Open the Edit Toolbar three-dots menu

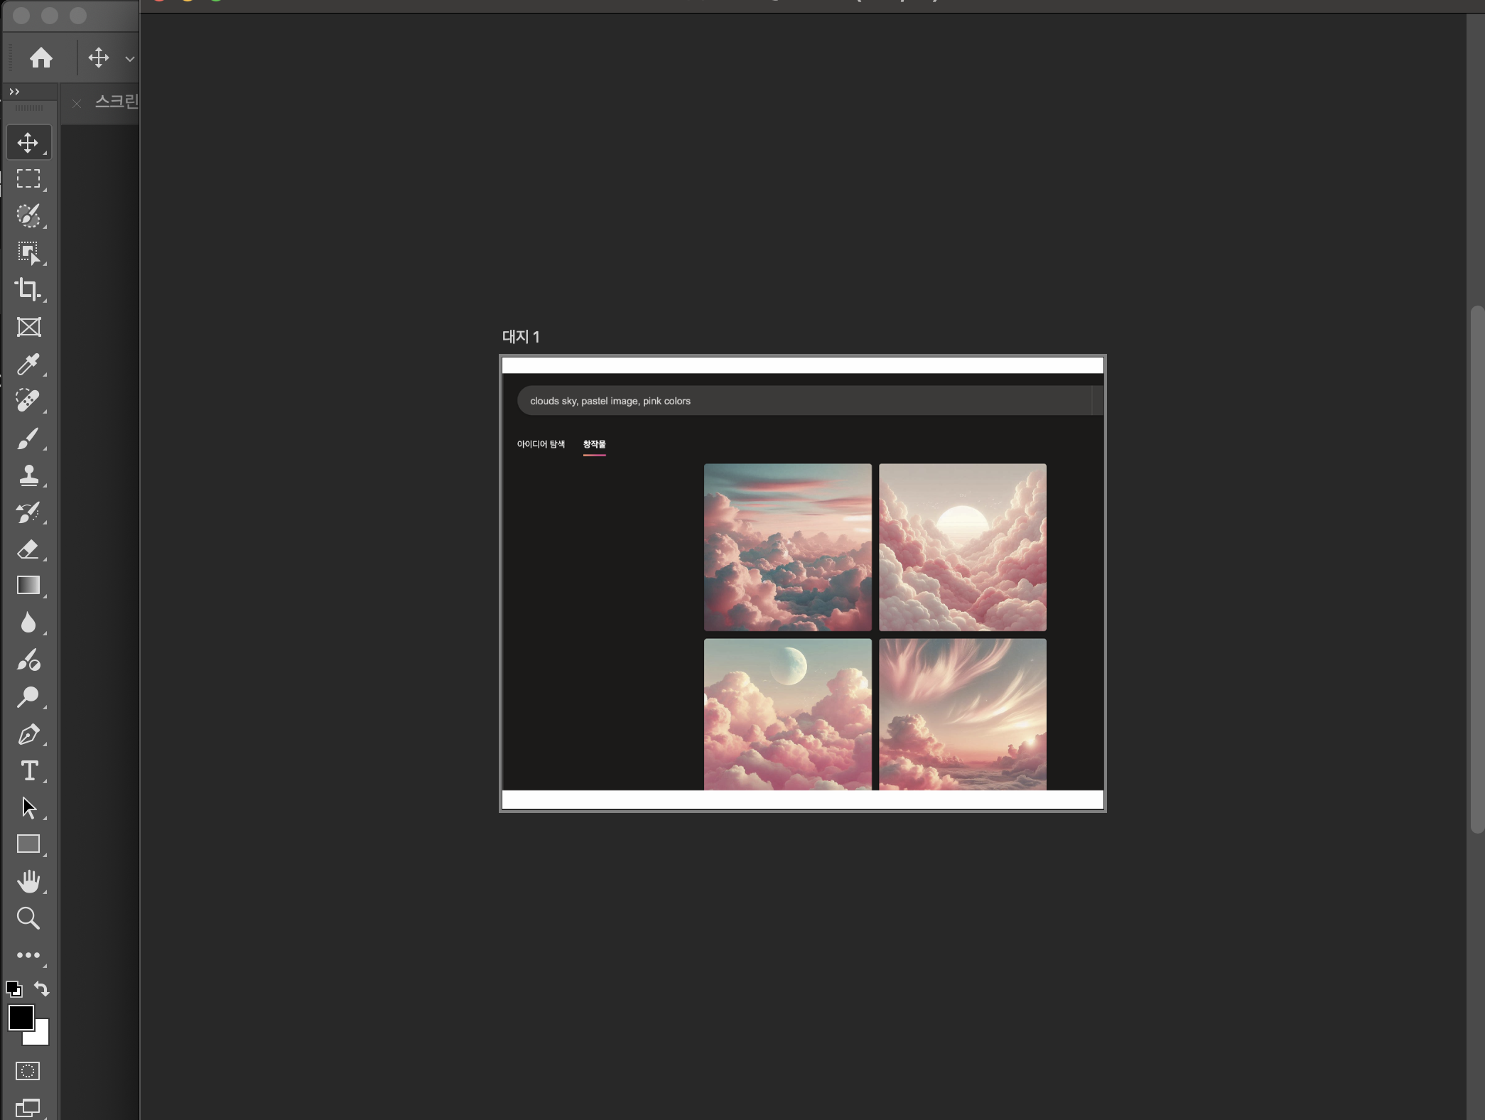(28, 955)
